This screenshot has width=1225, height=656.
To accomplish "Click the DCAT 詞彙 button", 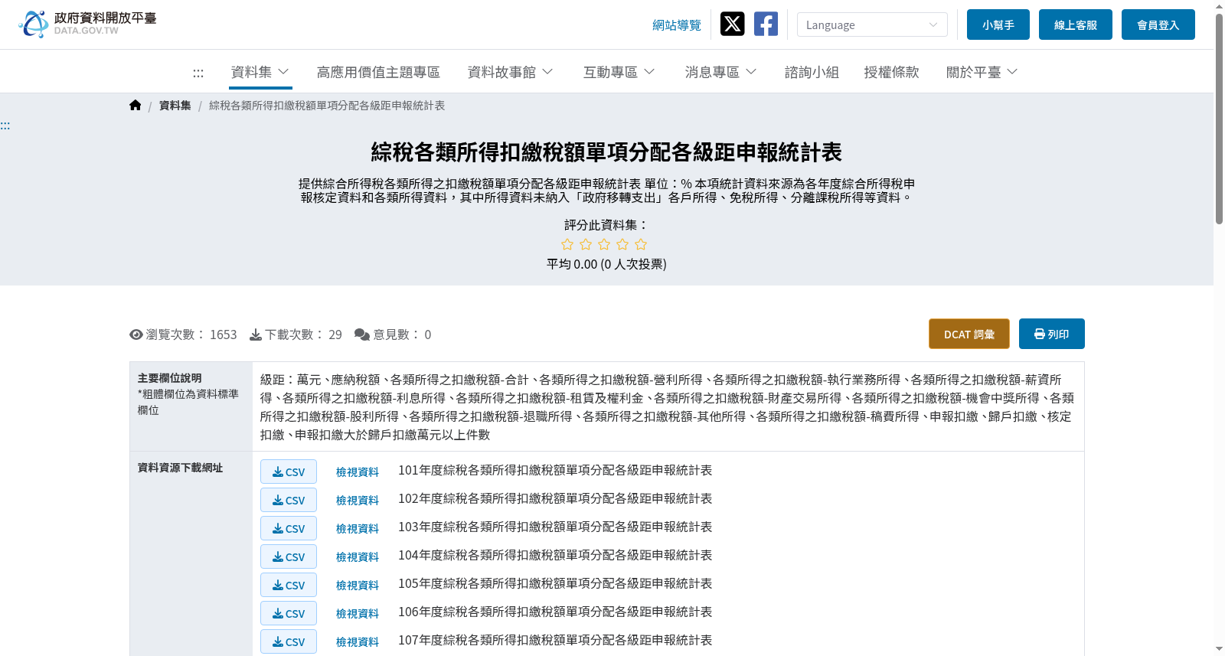I will click(x=969, y=334).
